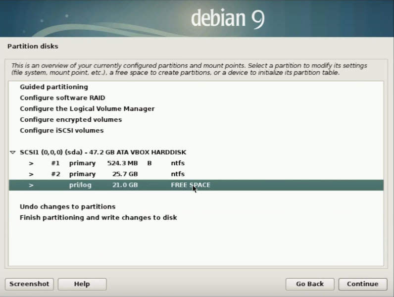Click arrow beside partition #2
Image resolution: width=394 pixels, height=297 pixels.
click(31, 174)
